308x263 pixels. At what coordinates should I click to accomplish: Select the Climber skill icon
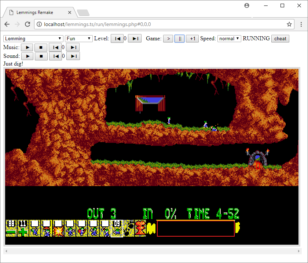[x=35, y=228]
